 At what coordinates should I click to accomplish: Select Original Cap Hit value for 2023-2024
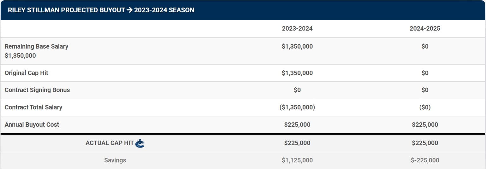[x=297, y=73]
